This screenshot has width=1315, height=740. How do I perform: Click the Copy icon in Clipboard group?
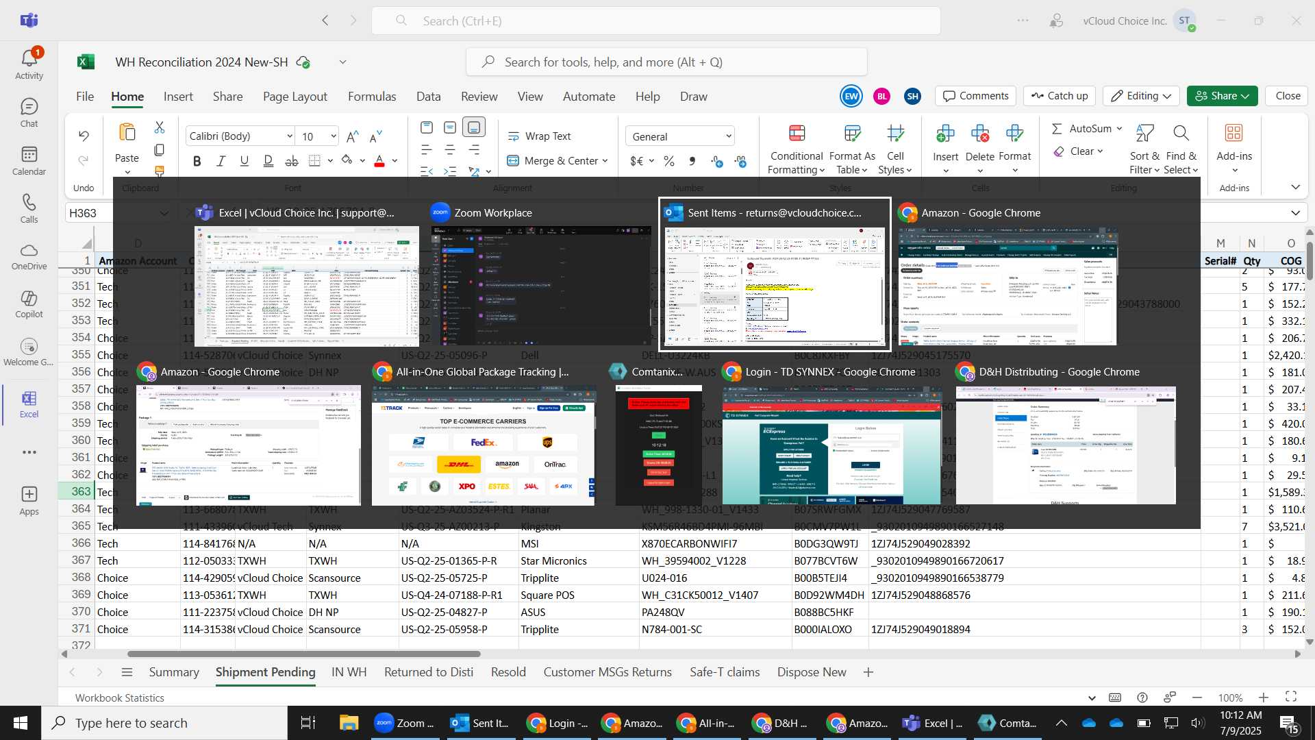point(160,149)
